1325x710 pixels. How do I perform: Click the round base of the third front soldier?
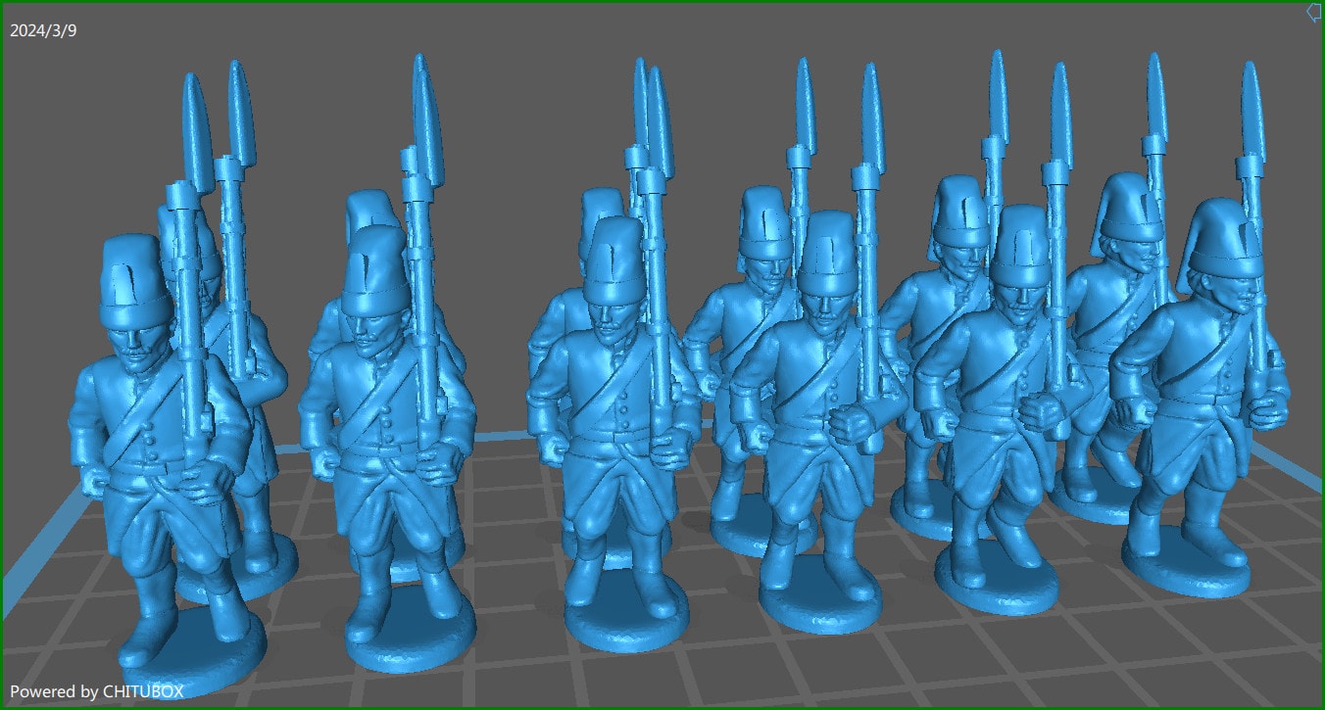622,627
